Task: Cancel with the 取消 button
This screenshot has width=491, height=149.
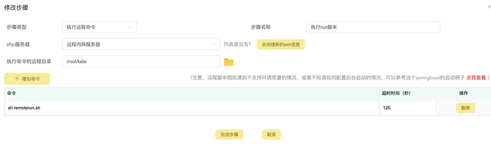Action: [271, 135]
